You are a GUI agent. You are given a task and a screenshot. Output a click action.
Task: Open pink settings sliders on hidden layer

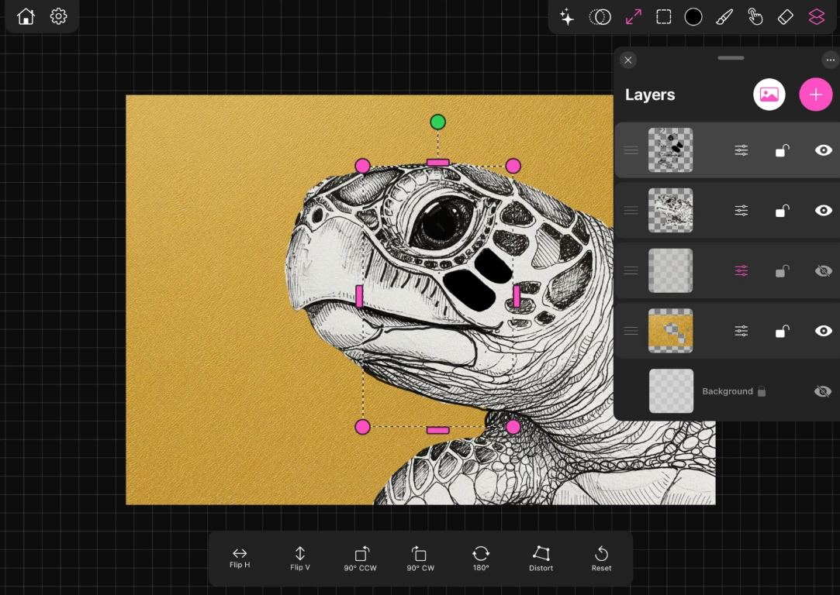741,270
